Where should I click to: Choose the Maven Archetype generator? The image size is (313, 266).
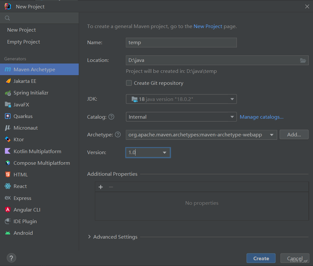[x=39, y=69]
